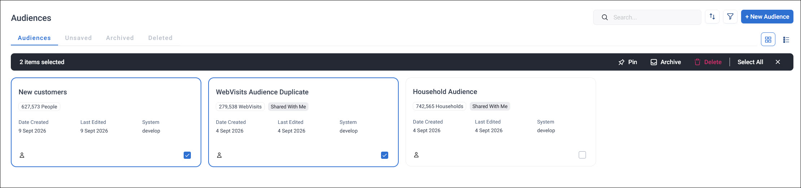Open the Deleted tab

coord(160,38)
